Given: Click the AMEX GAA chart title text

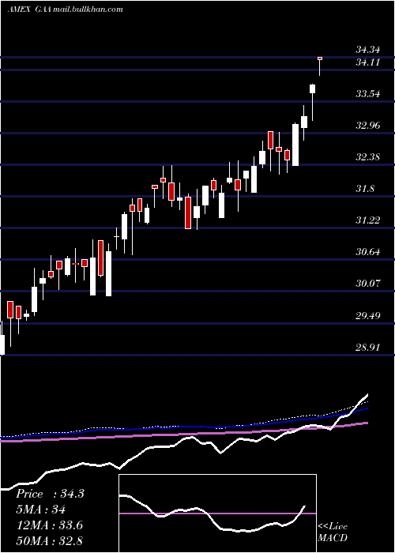Looking at the screenshot, I should click(65, 9).
